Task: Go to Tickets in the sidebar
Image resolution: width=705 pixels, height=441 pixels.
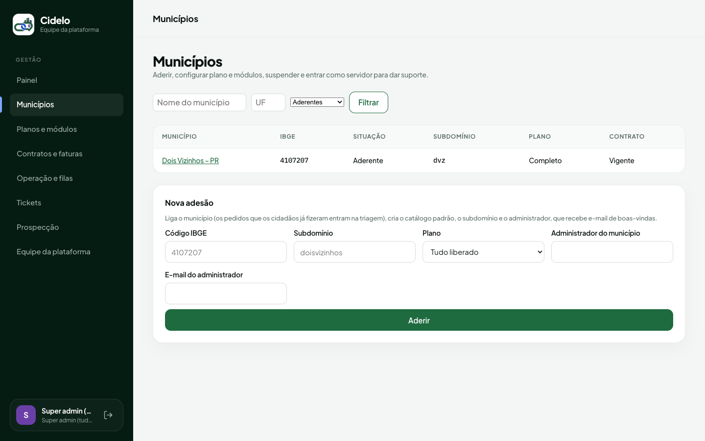Action: (67, 203)
